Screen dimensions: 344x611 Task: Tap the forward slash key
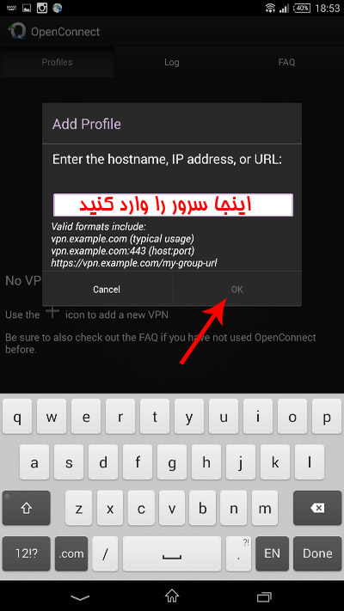(x=105, y=553)
